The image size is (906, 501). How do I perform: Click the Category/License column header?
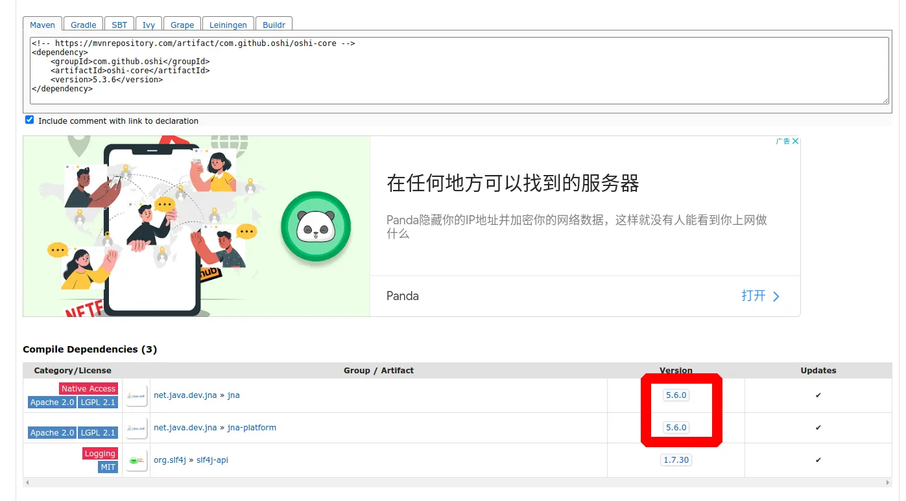(73, 370)
